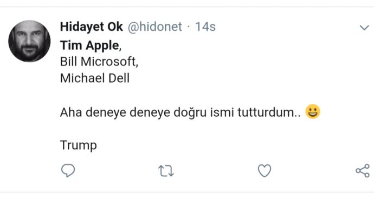Like the tweet with the heart icon
Screen dimensions: 374x199
click(265, 171)
